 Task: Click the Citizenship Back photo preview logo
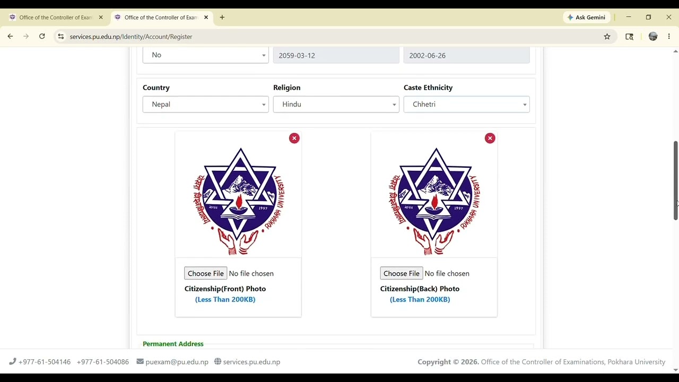click(x=434, y=201)
